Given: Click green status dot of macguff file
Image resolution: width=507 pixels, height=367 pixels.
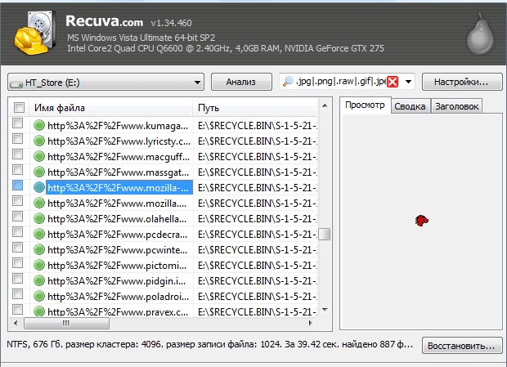Looking at the screenshot, I should tap(39, 156).
